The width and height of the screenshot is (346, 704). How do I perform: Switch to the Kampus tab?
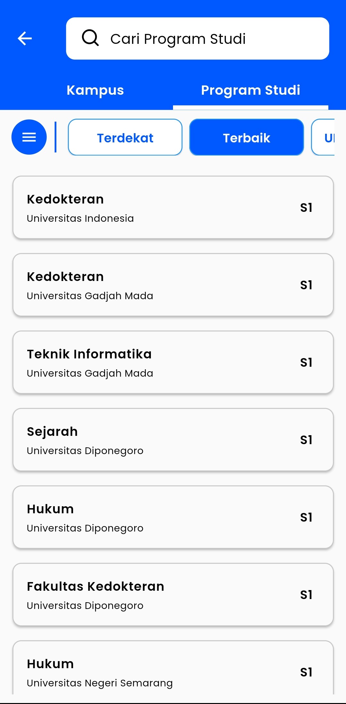(95, 90)
